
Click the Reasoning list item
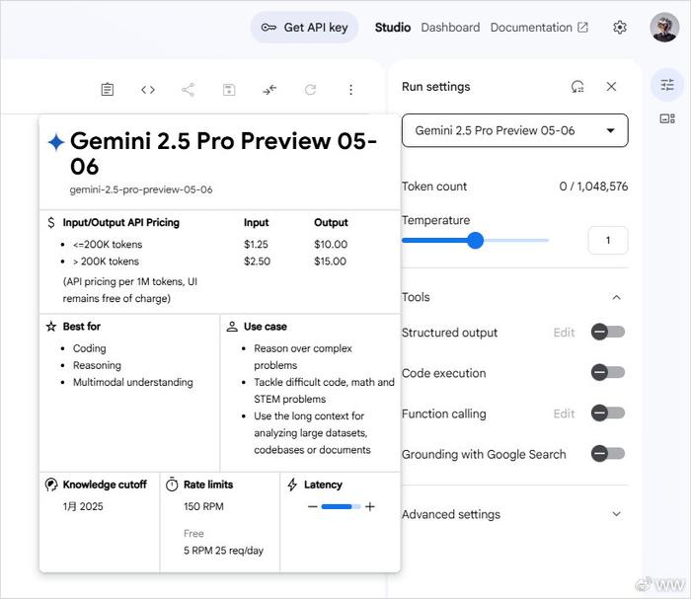pyautogui.click(x=97, y=365)
